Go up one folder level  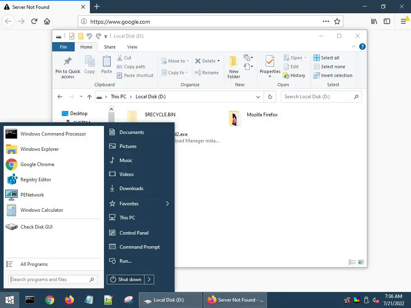[x=90, y=97]
